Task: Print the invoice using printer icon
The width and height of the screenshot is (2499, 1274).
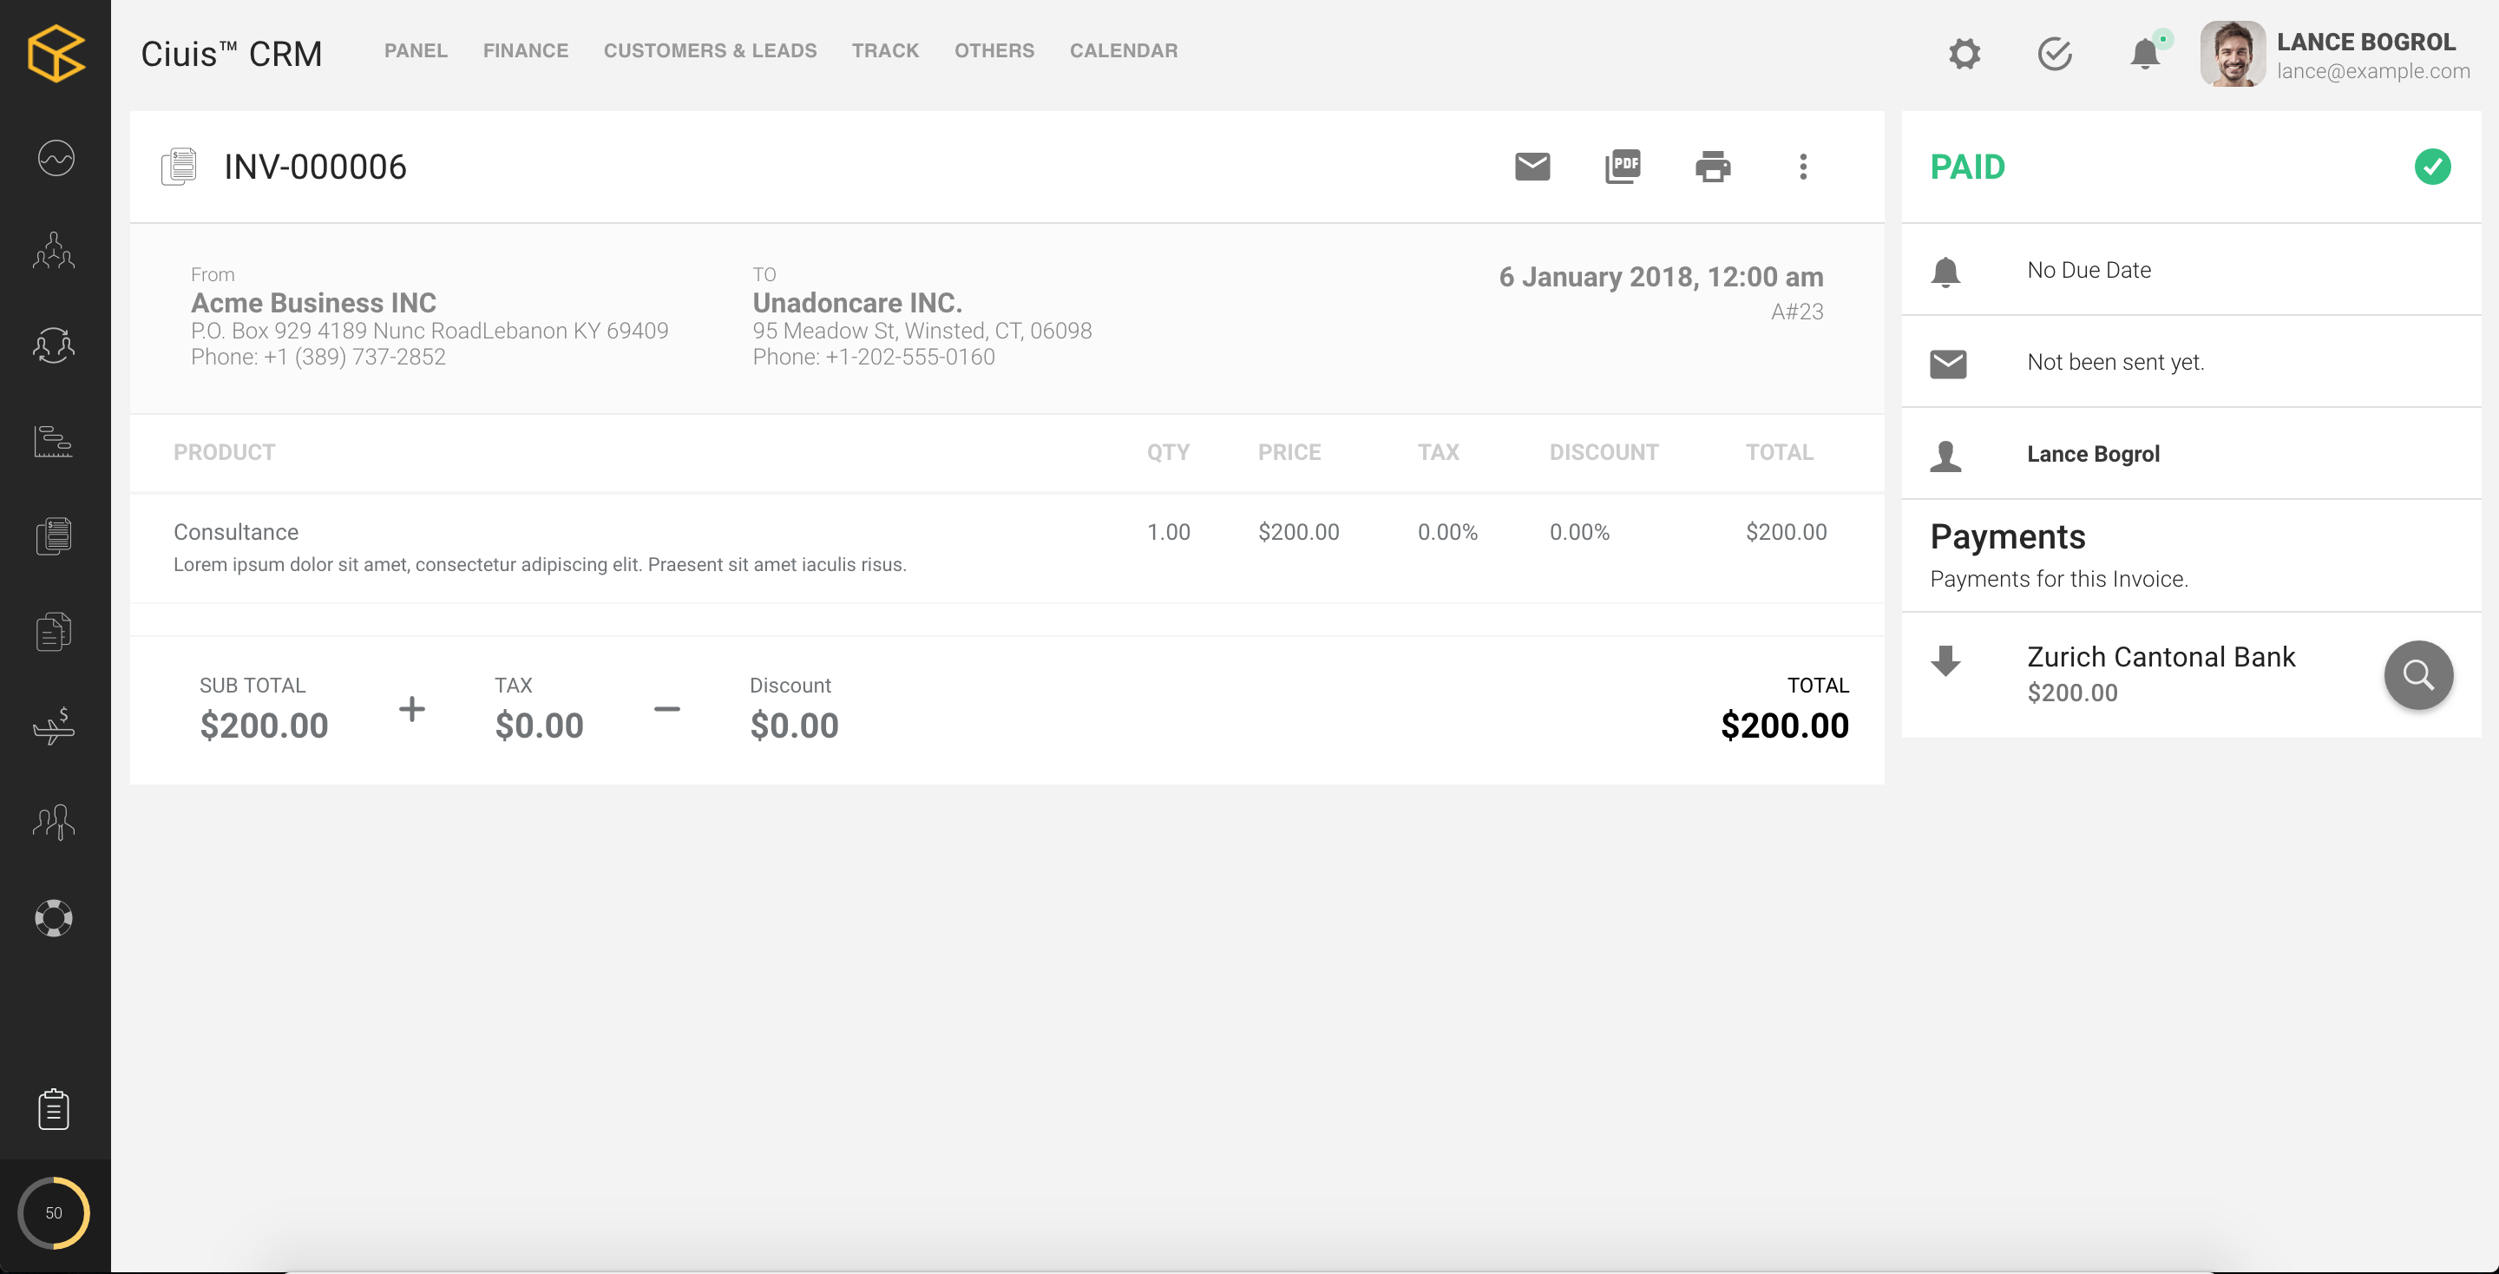Action: [x=1712, y=167]
